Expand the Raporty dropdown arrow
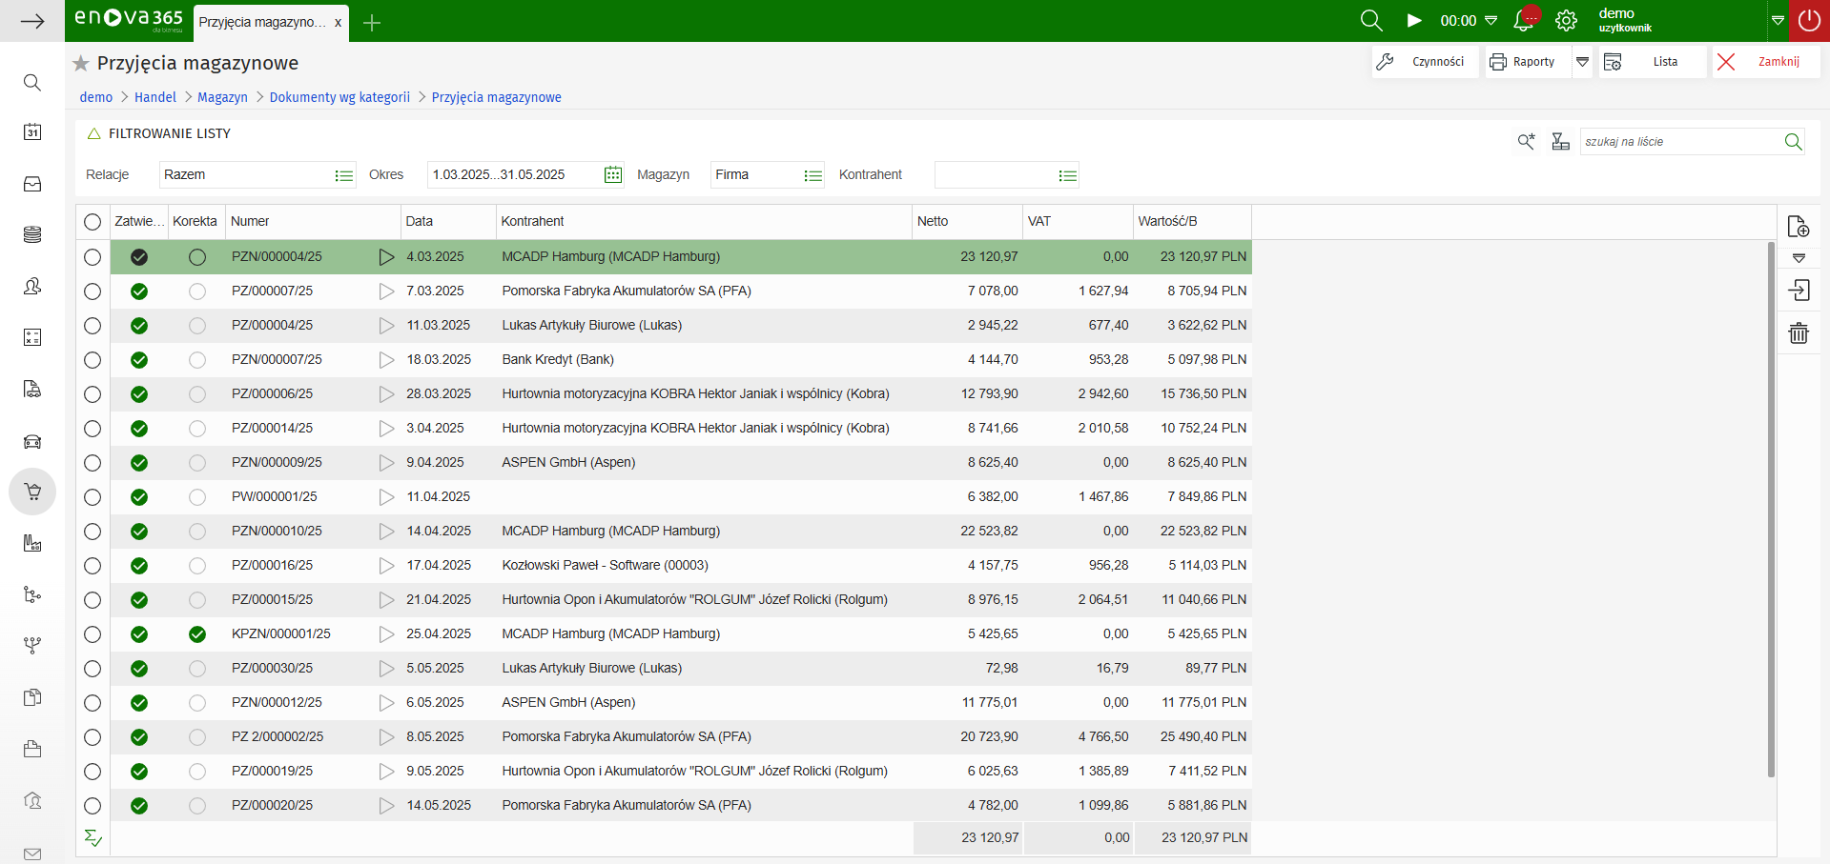Viewport: 1830px width, 864px height. point(1582,62)
